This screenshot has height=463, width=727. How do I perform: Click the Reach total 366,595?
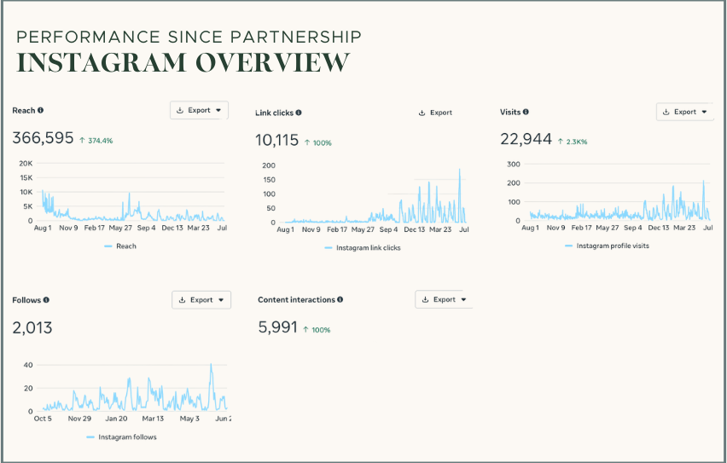[x=43, y=137]
